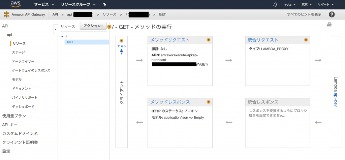Open the notifications bell icon
The height and width of the screenshot is (160, 345).
(275, 4)
